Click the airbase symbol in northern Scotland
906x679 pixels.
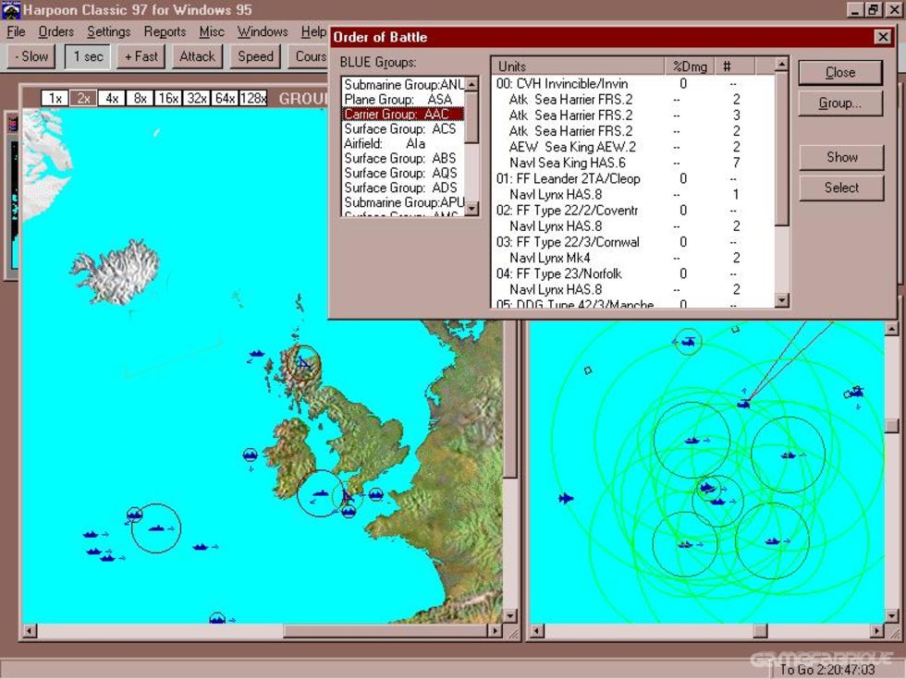(x=304, y=364)
